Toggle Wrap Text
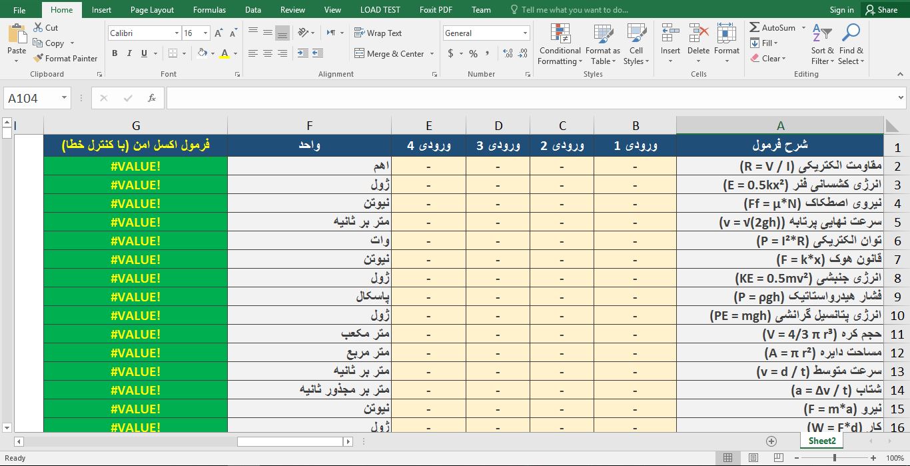This screenshot has height=466, width=910. pyautogui.click(x=378, y=33)
